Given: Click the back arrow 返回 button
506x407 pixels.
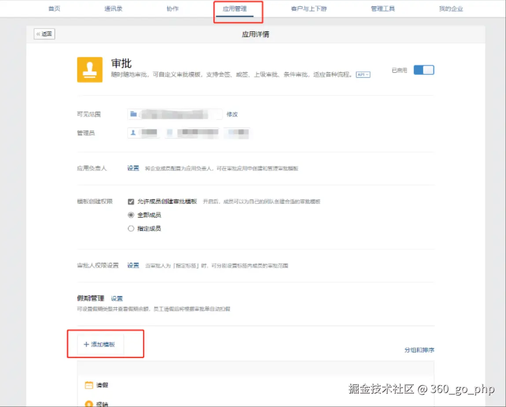Looking at the screenshot, I should 44,34.
